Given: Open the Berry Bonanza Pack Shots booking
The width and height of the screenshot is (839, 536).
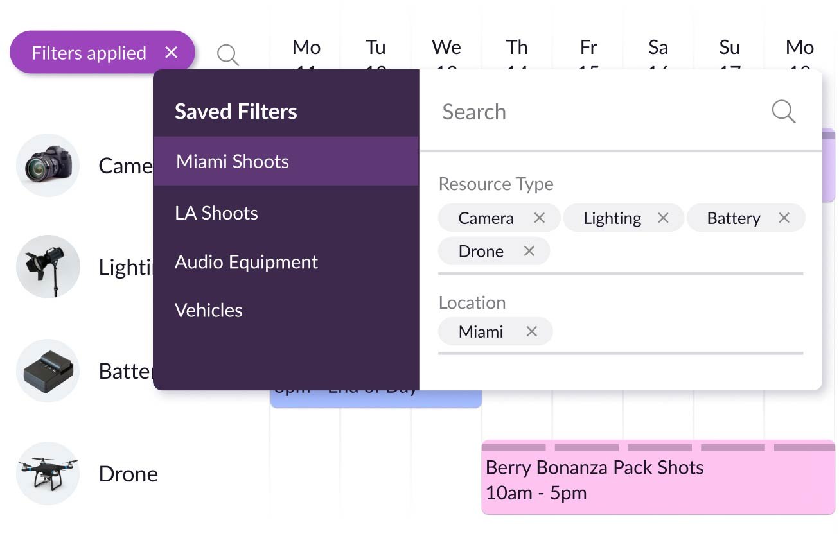Looking at the screenshot, I should 657,478.
